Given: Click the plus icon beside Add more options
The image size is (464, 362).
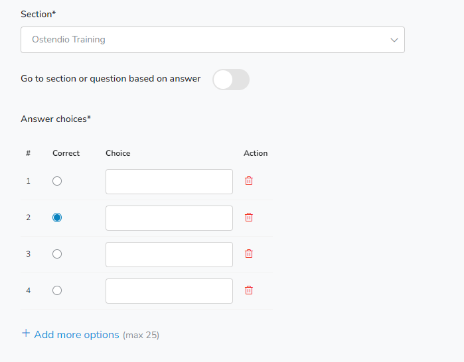Looking at the screenshot, I should (x=26, y=333).
